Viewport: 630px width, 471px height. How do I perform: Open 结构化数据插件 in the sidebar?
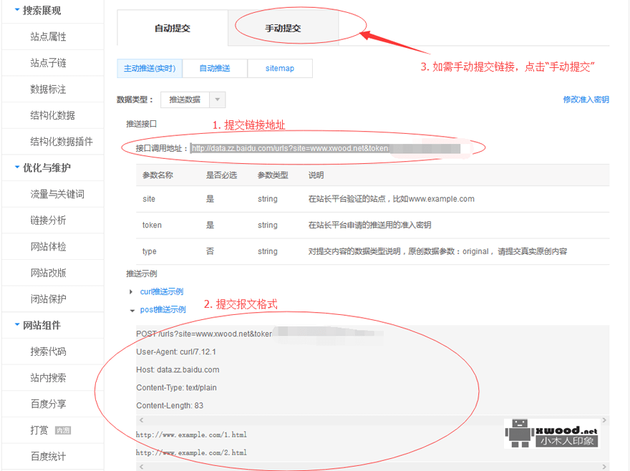point(62,142)
